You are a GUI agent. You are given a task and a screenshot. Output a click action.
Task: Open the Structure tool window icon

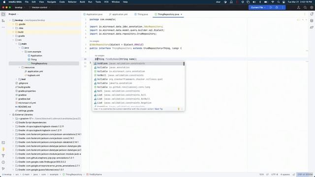[x=3, y=21]
